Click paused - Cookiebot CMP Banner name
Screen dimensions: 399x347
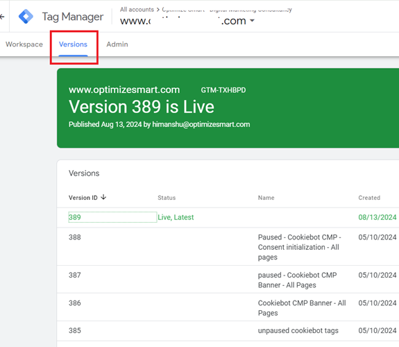point(297,280)
